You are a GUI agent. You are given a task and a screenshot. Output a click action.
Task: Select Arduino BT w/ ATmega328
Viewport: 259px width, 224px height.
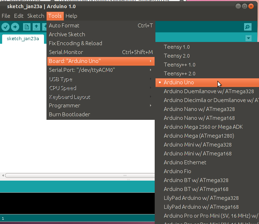tap(207, 180)
